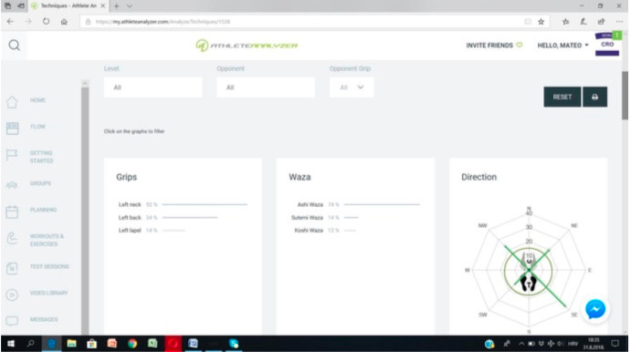Open the Hello, Mateo user menu
Screen dimensions: 630x352
coord(563,46)
